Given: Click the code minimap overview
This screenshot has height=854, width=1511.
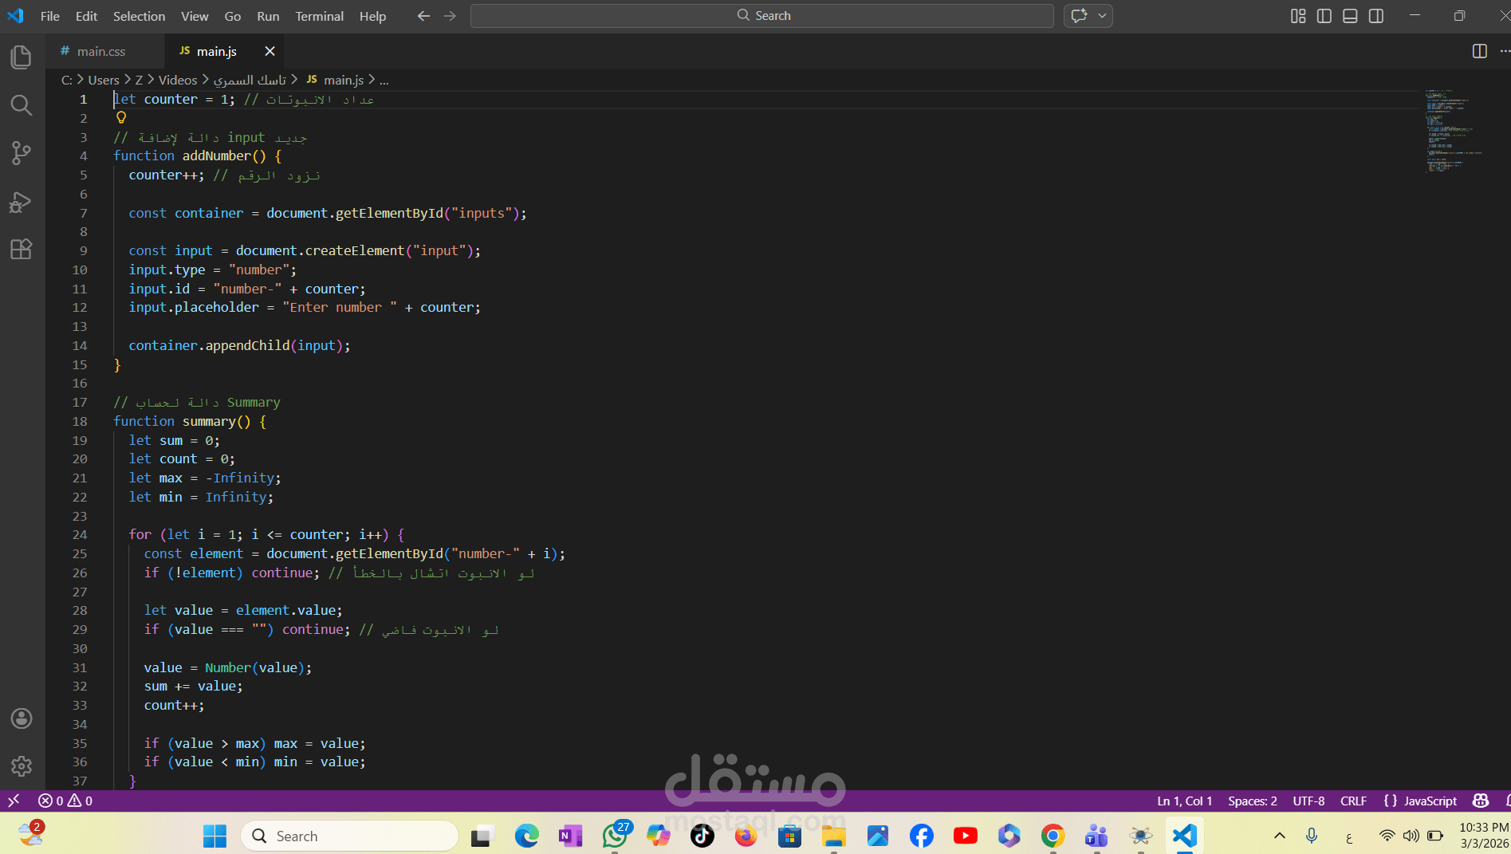Looking at the screenshot, I should point(1455,132).
